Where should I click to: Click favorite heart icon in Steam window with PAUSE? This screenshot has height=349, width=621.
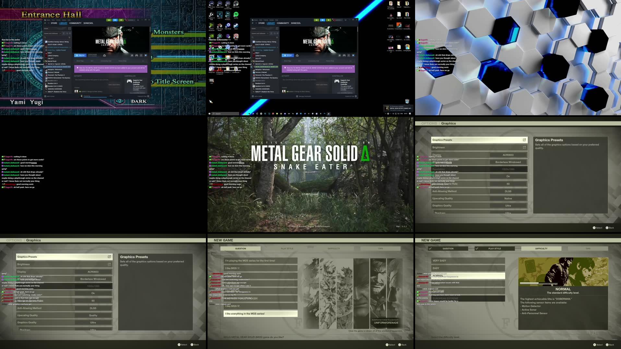(146, 55)
